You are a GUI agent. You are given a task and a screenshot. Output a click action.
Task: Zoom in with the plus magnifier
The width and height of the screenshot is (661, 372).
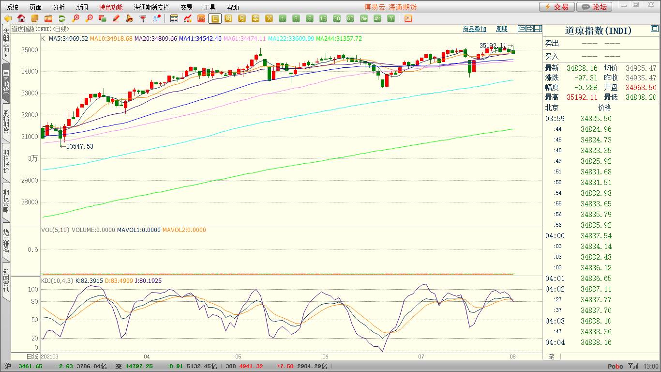pos(75,18)
